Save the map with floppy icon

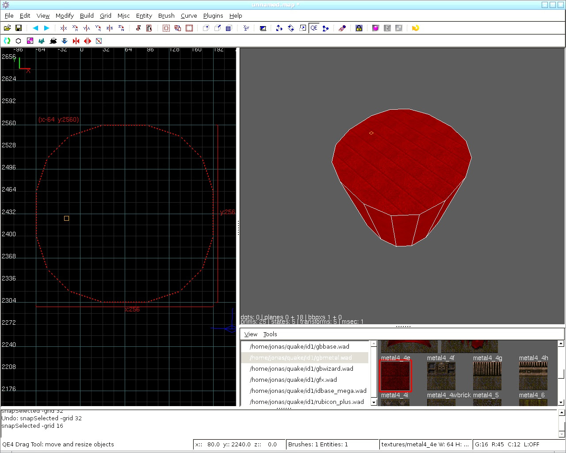point(19,28)
